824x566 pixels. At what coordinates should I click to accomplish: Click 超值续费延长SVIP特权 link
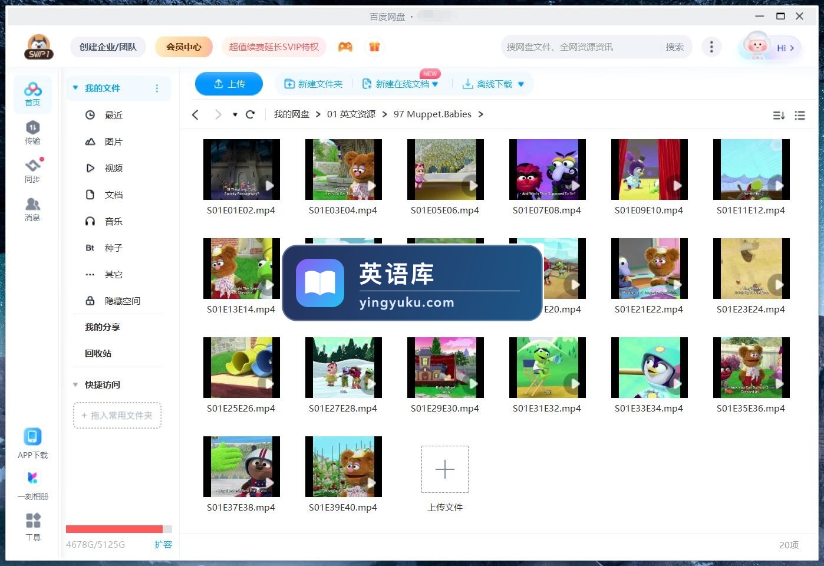273,47
